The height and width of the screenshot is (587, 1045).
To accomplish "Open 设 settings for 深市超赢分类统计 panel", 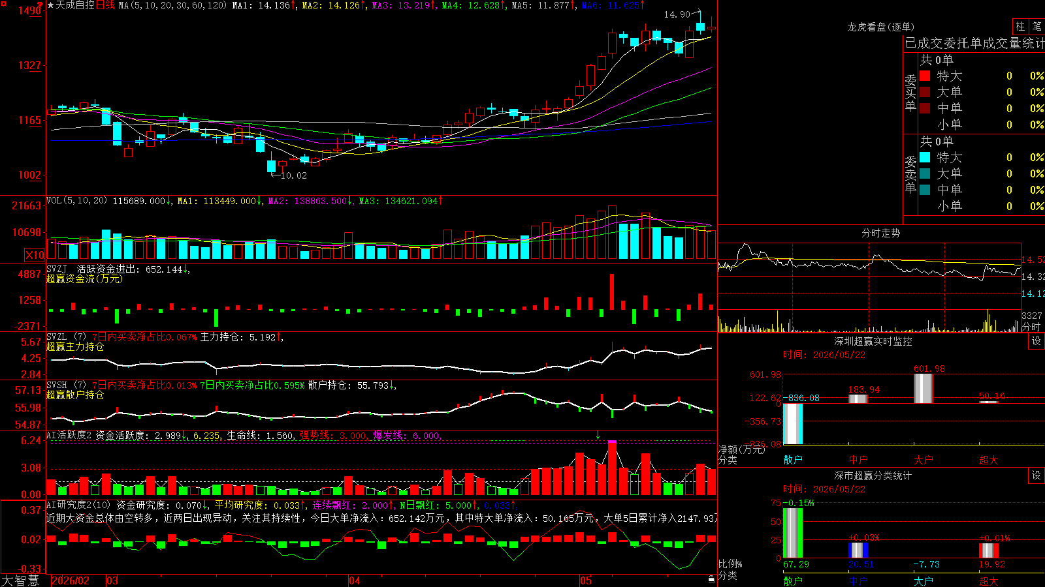I will pos(1037,475).
